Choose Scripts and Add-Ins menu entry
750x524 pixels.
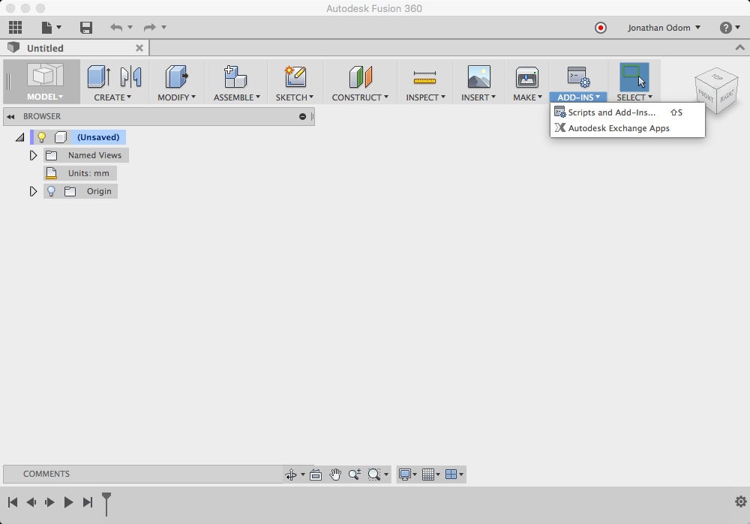point(627,112)
